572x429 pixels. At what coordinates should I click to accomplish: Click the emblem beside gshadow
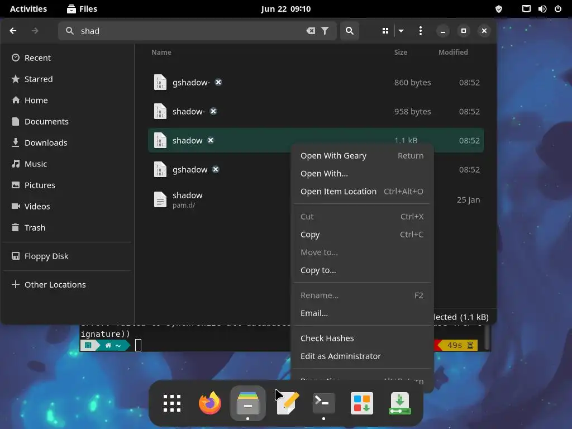(216, 169)
